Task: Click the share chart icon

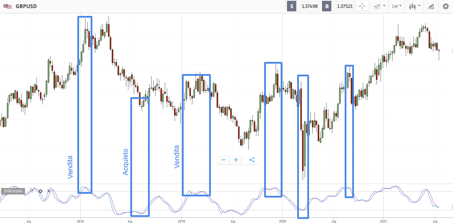Action: [252, 160]
